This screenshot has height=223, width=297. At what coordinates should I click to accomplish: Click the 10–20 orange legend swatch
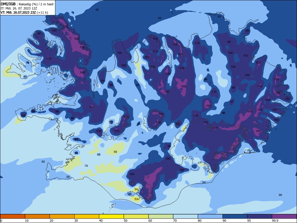(37, 216)
